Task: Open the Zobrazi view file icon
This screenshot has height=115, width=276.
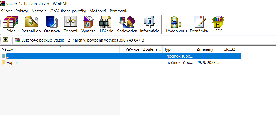Action: coord(70,22)
